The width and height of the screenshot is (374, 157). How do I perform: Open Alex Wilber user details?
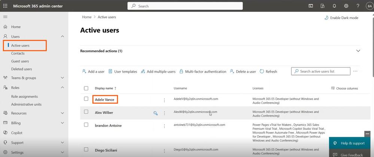(104, 113)
